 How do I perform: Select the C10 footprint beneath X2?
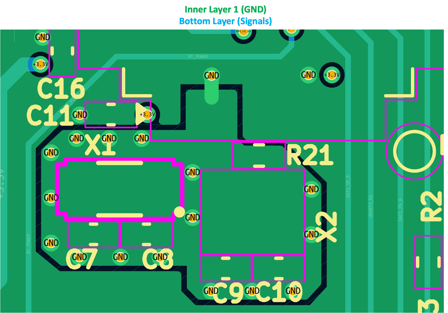[278, 268]
